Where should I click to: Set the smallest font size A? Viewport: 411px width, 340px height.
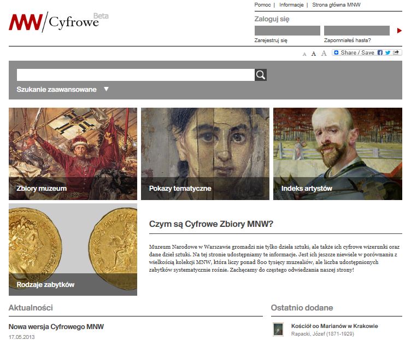point(304,54)
